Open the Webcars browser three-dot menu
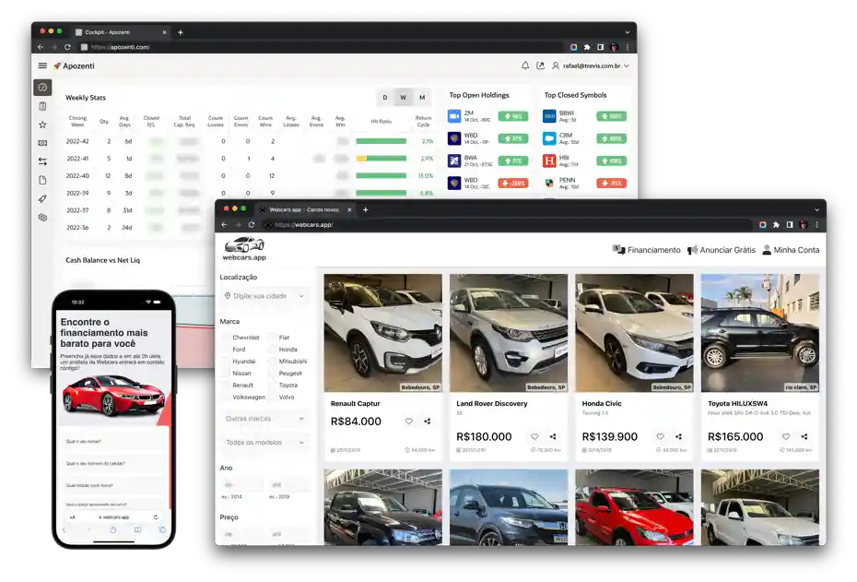The height and width of the screenshot is (582, 857). [x=817, y=225]
